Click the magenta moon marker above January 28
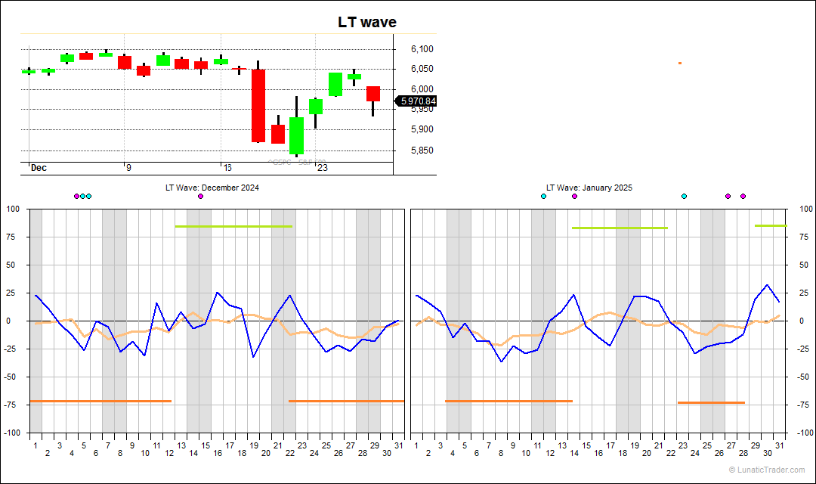Viewport: 816px width, 484px height. (743, 195)
